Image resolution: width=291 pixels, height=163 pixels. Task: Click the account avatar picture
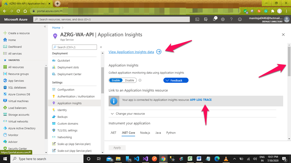click(x=287, y=19)
